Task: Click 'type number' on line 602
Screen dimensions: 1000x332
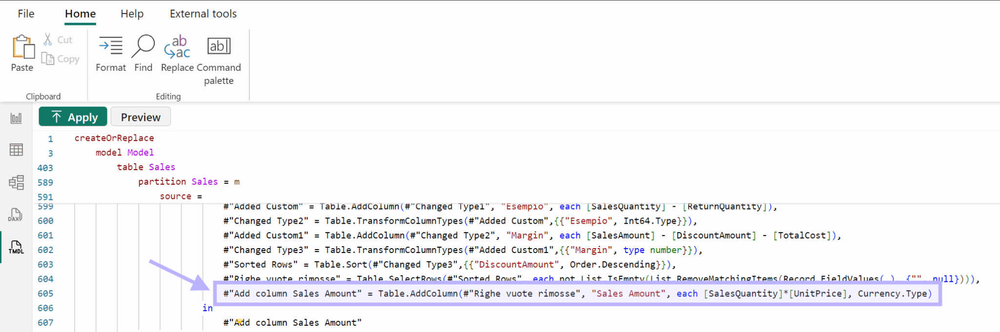Action: (653, 250)
